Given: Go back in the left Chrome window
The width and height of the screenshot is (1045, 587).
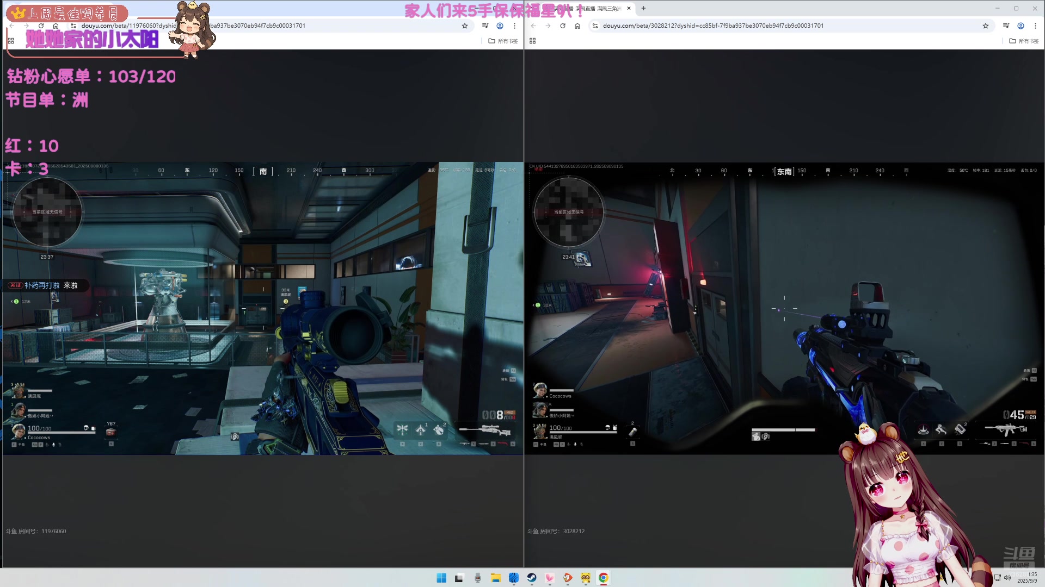Looking at the screenshot, I should pyautogui.click(x=11, y=26).
